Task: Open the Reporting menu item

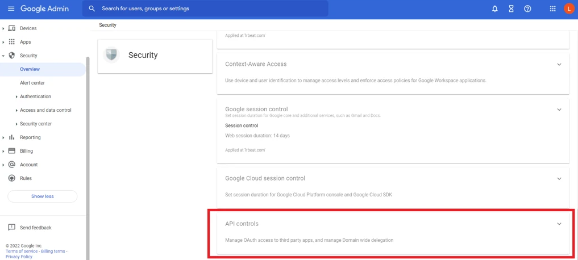Action: point(30,137)
